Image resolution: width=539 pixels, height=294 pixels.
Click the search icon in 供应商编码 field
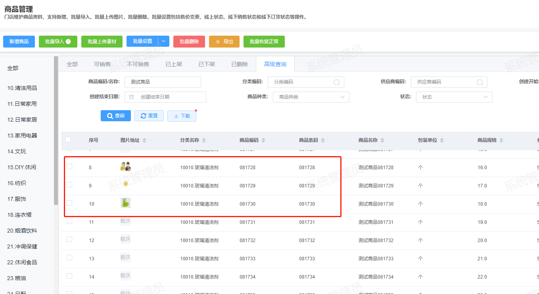pyautogui.click(x=480, y=82)
